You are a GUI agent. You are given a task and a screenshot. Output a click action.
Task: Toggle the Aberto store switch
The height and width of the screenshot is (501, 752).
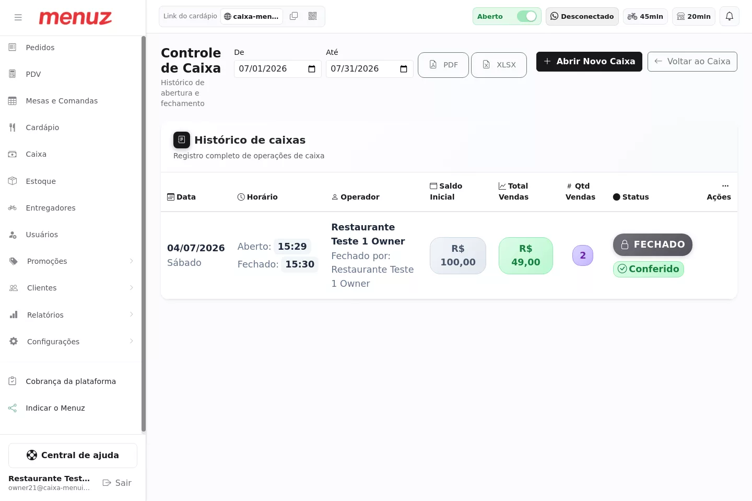pos(527,16)
